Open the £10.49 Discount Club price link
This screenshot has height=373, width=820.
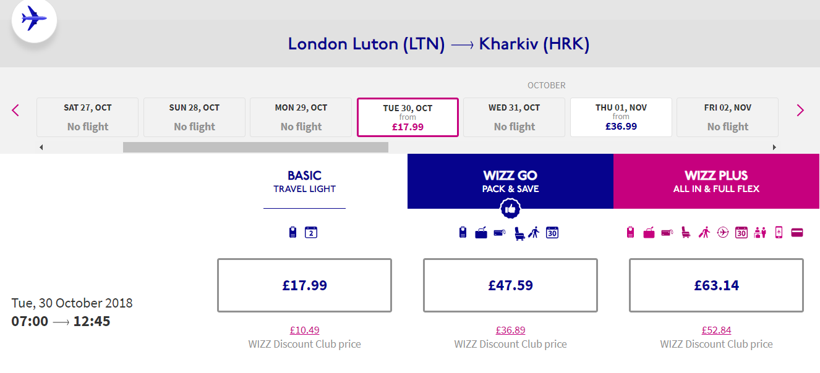tap(304, 330)
